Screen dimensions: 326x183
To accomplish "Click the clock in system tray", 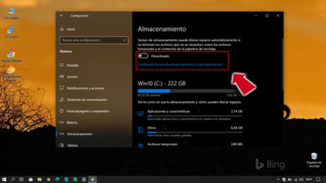I will [308, 179].
